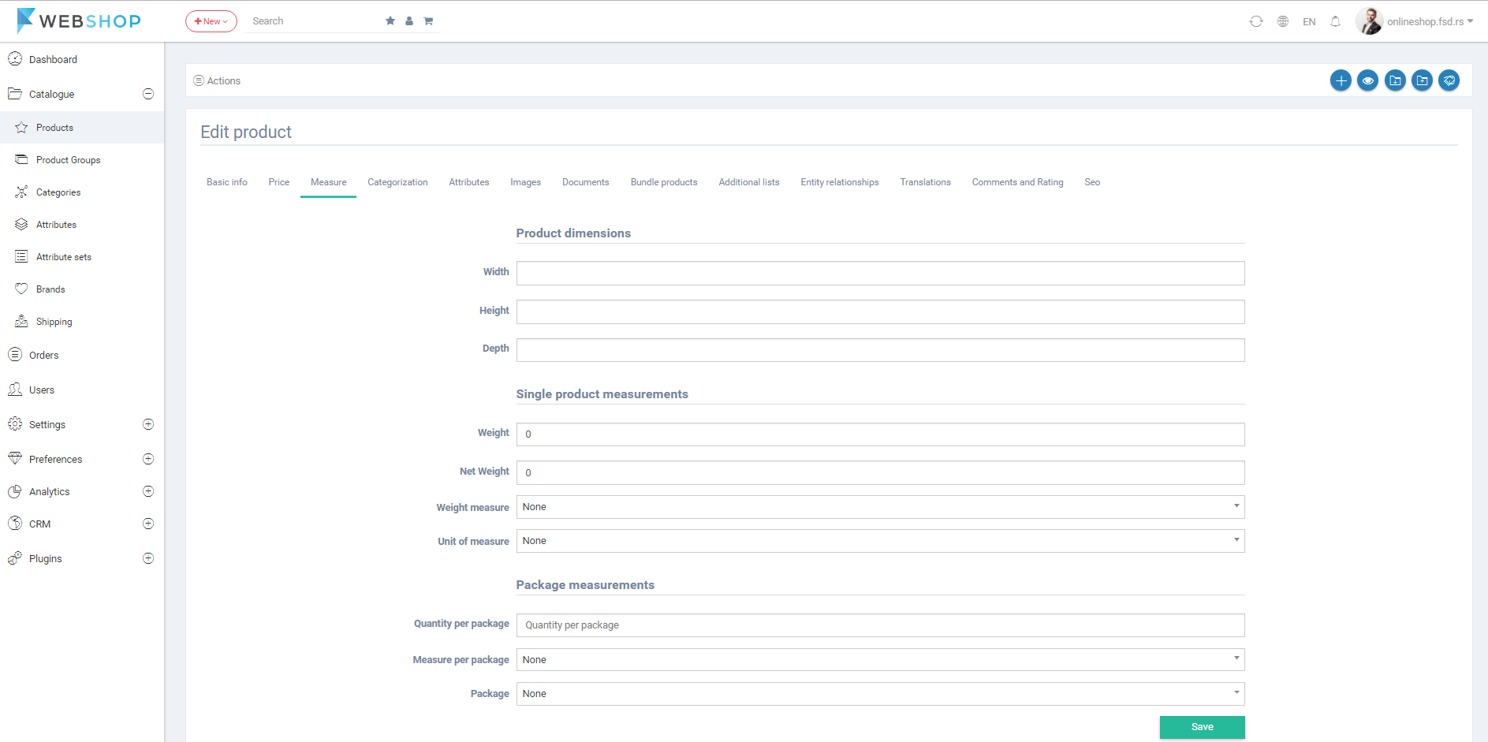Switch to the Bundle products tab
This screenshot has width=1488, height=742.
tap(664, 182)
